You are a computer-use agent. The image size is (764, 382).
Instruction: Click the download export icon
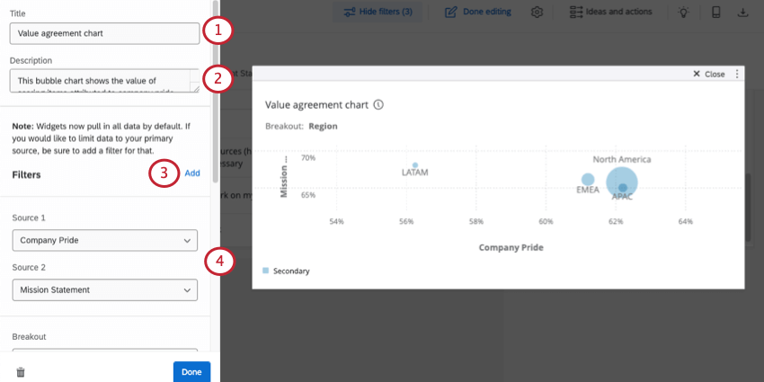743,13
